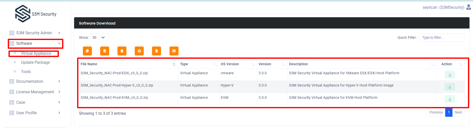Click grid icon beside User Profile

click(x=12, y=113)
